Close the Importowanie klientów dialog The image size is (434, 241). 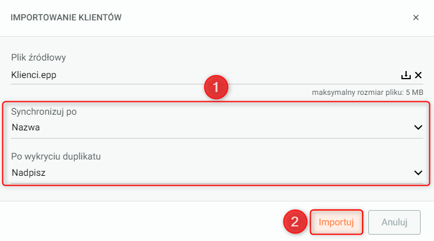416,17
